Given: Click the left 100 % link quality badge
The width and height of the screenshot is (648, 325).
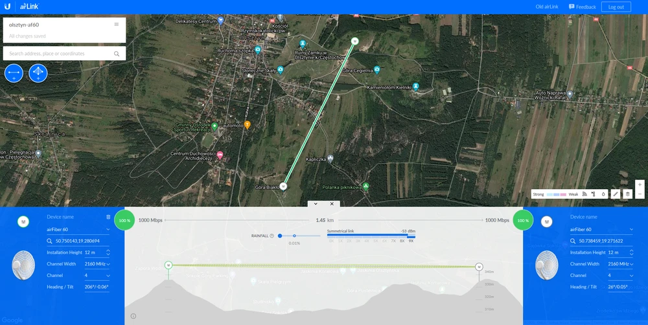Looking at the screenshot, I should (x=124, y=220).
